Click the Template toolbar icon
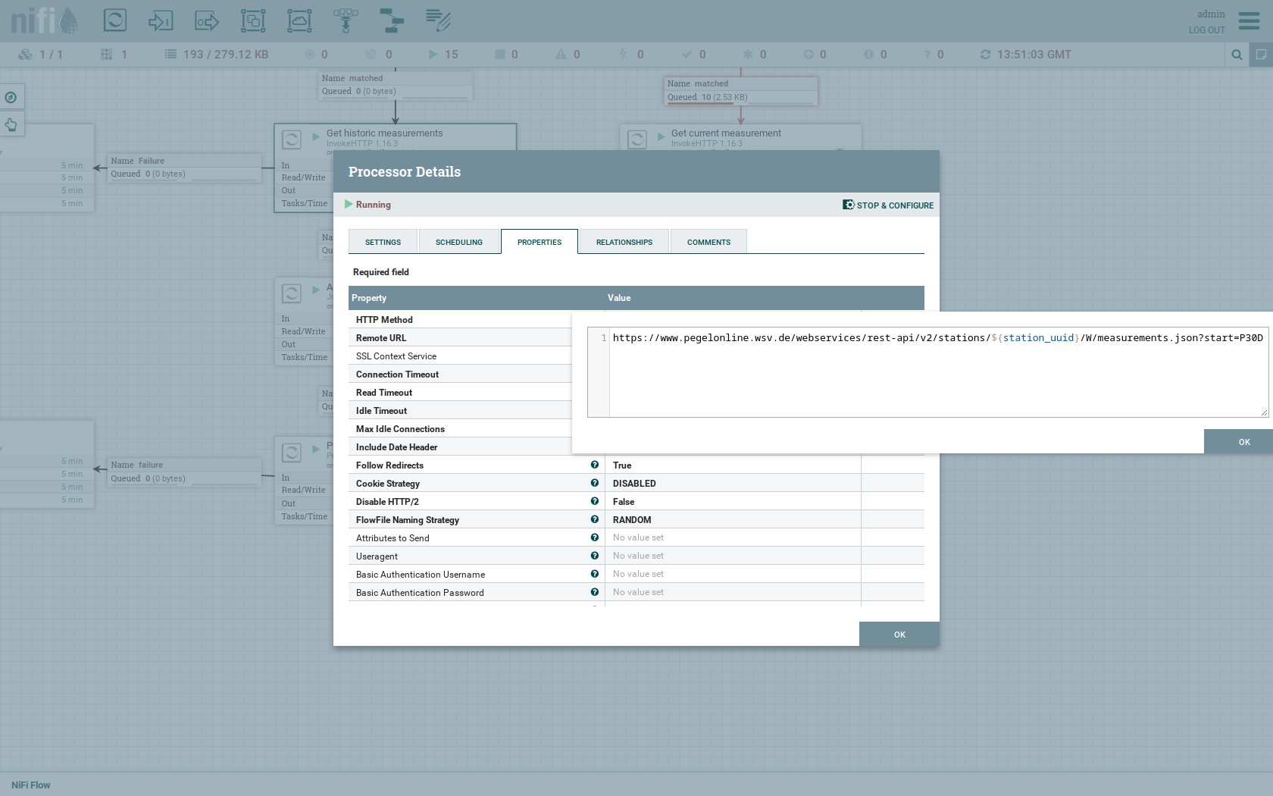The height and width of the screenshot is (796, 1273). click(x=392, y=20)
